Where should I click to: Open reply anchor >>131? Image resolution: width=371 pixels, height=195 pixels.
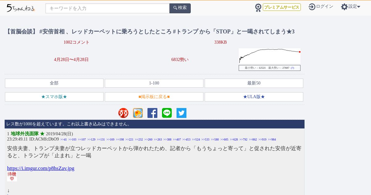coord(101,140)
